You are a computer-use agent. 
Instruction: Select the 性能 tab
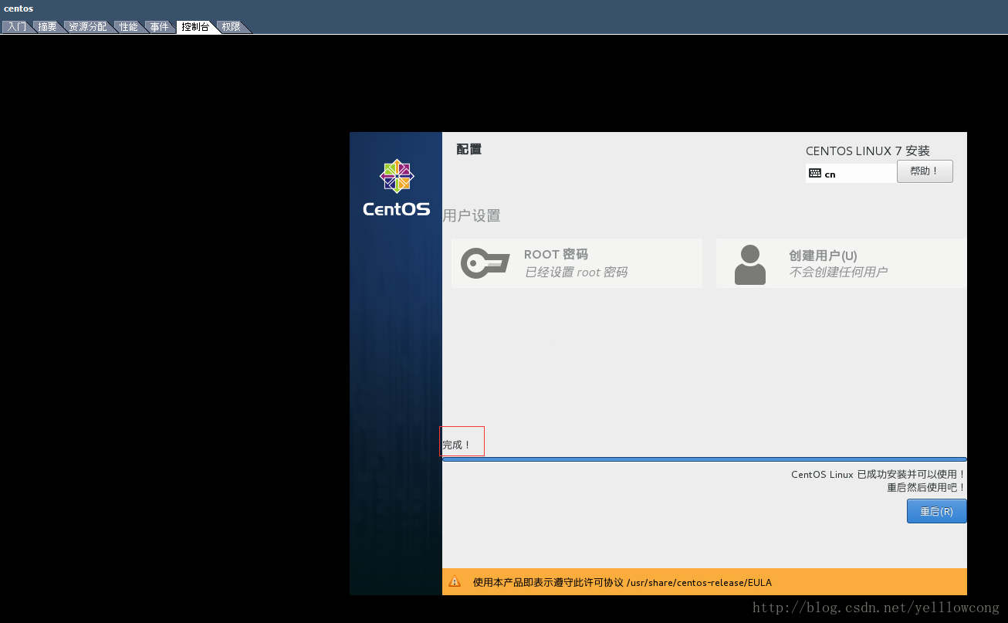129,27
